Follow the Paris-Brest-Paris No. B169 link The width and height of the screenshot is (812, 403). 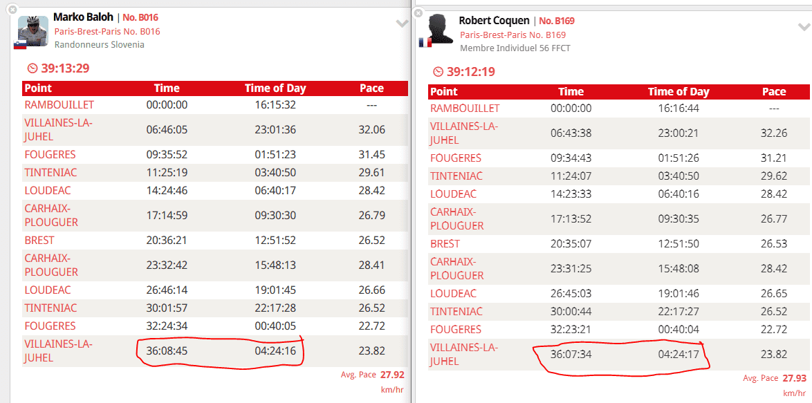513,35
